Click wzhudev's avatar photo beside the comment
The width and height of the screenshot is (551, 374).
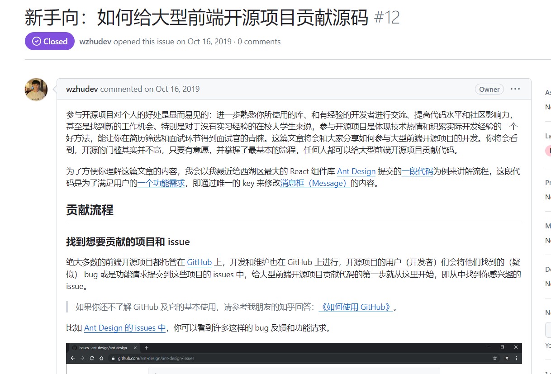[x=36, y=90]
